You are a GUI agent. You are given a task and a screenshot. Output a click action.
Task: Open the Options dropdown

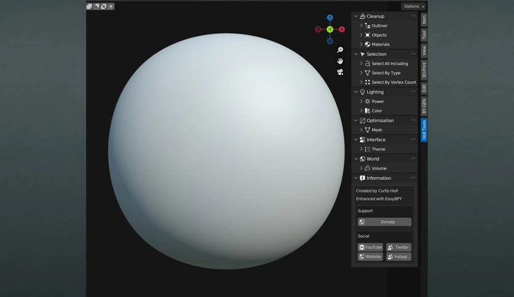[414, 6]
